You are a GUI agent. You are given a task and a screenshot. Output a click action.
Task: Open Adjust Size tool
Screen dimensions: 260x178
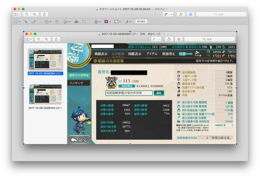click(84, 22)
